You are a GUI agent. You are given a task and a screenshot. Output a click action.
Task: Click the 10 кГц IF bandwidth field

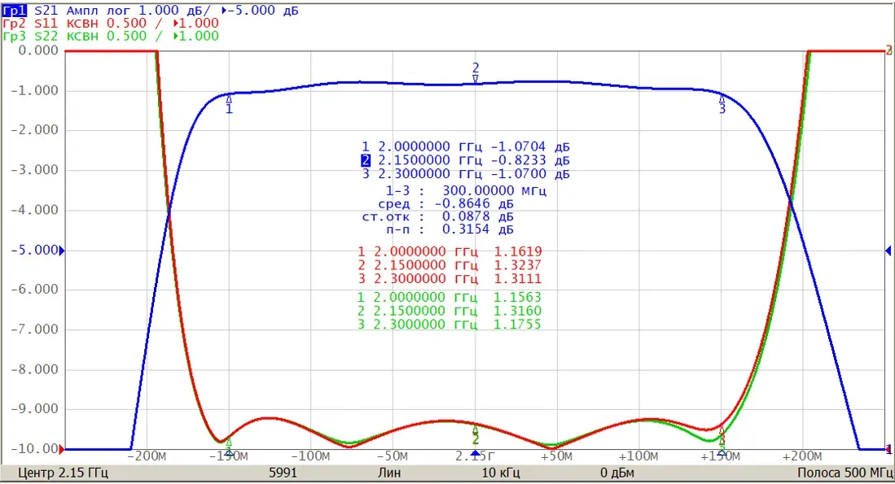click(501, 473)
